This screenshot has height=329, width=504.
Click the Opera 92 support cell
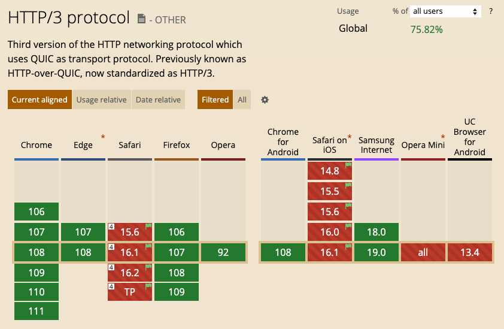[x=223, y=252]
